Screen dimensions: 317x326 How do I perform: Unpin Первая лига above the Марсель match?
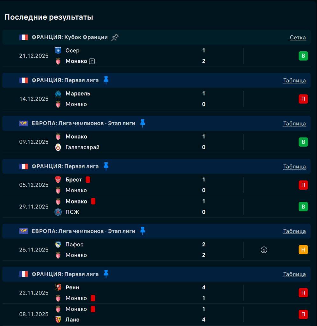tap(106, 80)
